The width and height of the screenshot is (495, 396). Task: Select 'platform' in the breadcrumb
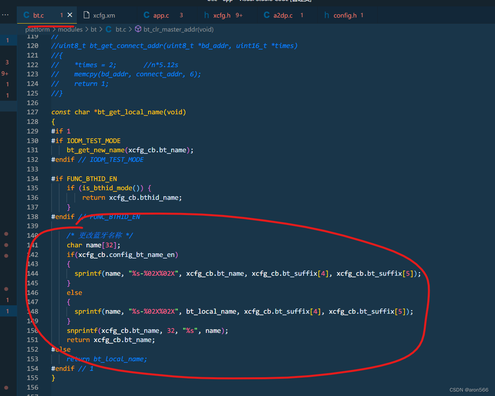tap(38, 30)
